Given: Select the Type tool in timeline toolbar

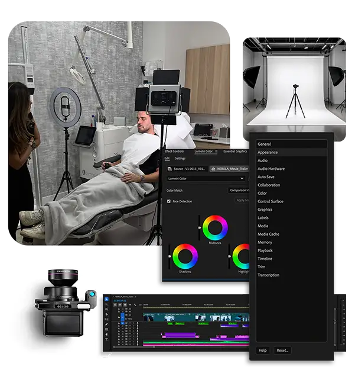Looking at the screenshot, I should click(x=107, y=339).
